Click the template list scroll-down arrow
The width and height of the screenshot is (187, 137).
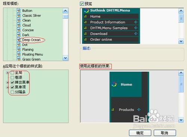click(x=65, y=58)
